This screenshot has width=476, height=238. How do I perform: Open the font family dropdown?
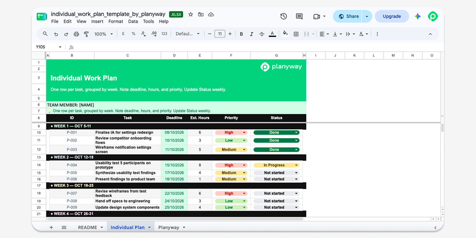click(x=188, y=34)
